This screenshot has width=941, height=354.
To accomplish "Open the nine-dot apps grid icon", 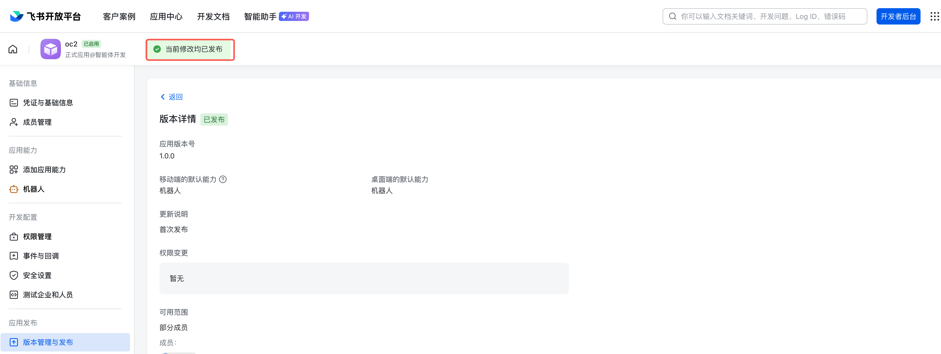I will coord(934,16).
